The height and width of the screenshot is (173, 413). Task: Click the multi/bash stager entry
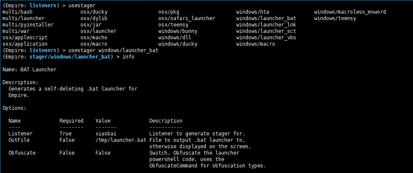(18, 12)
